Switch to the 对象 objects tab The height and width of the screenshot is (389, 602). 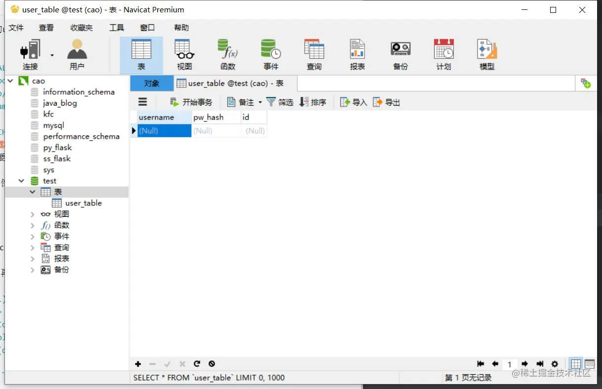coord(152,83)
